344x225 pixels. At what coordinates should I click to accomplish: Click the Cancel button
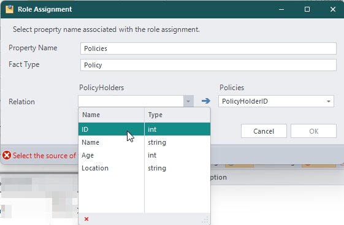coord(264,131)
